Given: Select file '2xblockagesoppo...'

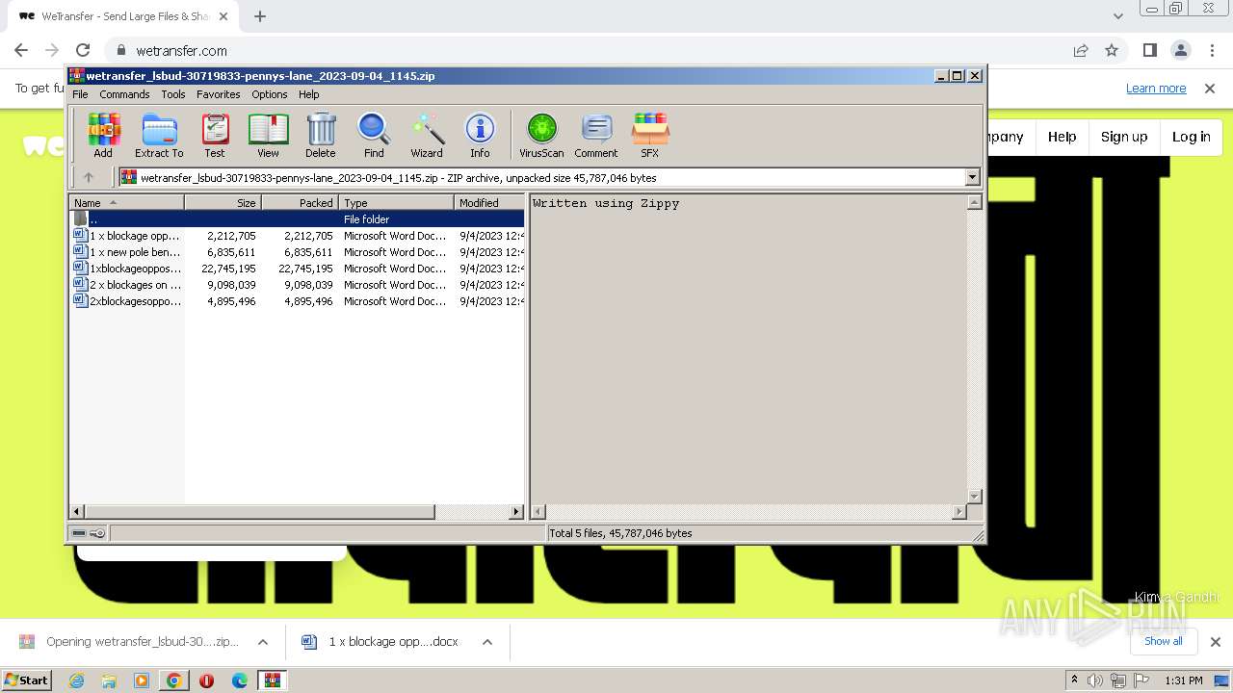Looking at the screenshot, I should click(x=297, y=301).
